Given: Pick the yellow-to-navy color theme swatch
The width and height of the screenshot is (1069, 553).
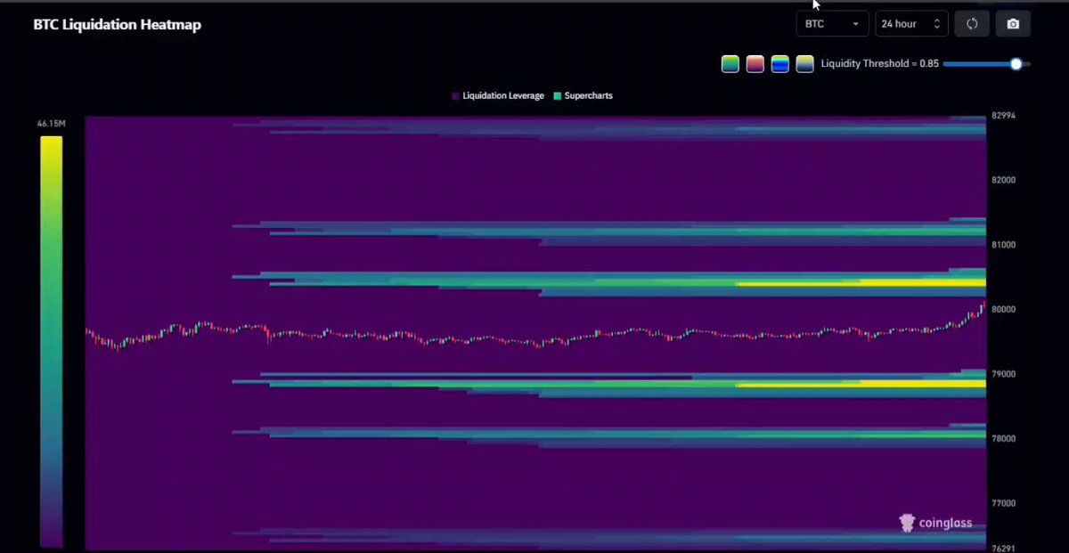Looking at the screenshot, I should pyautogui.click(x=805, y=64).
